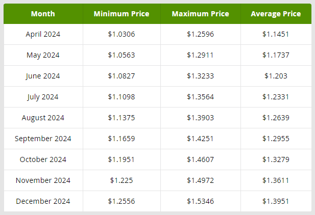Click the Minimum Price column header
The height and width of the screenshot is (215, 315).
122,14
